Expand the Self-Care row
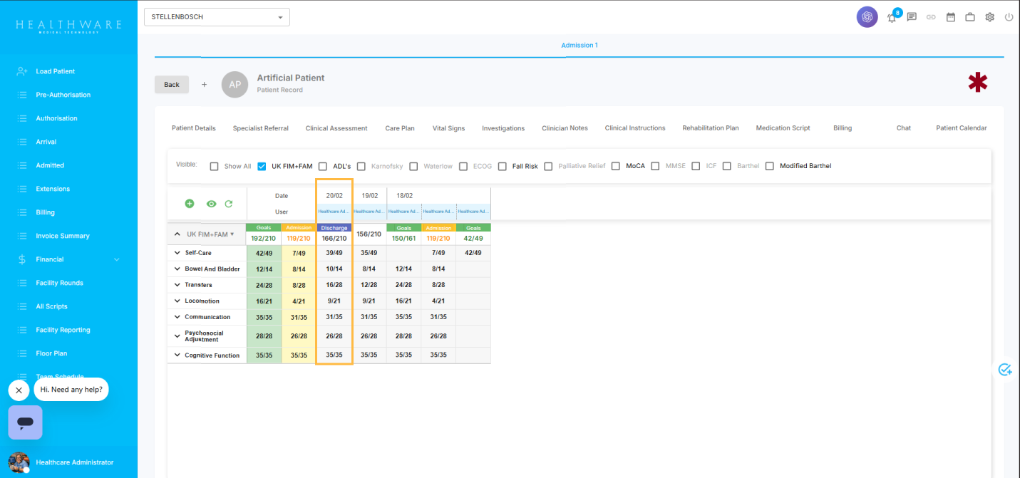Viewport: 1020px width, 478px height. pos(177,253)
